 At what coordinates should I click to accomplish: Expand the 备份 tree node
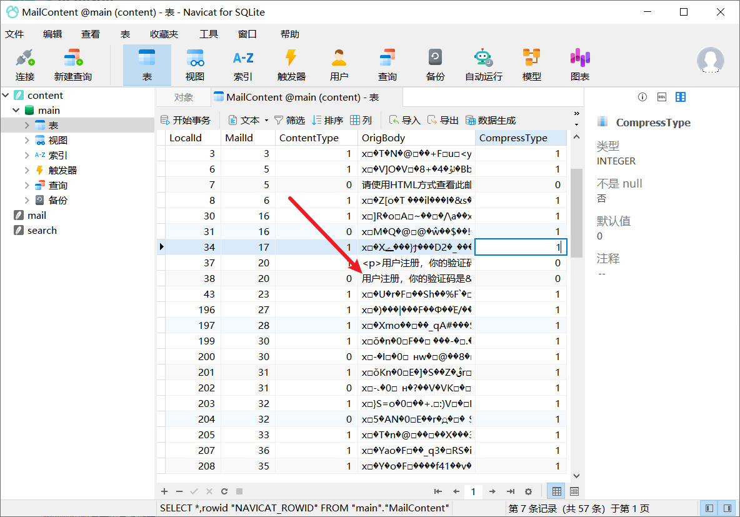[27, 200]
